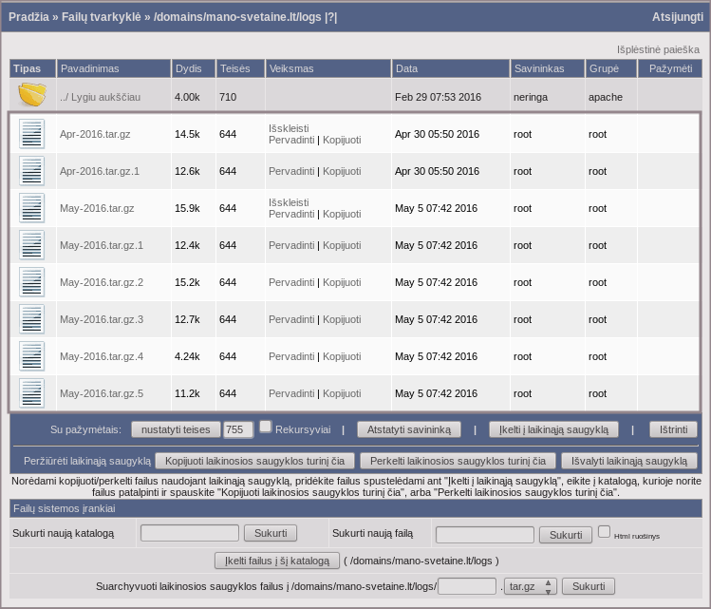Click the May-2016.tar.gz.5 file icon
The image size is (711, 609).
click(x=32, y=393)
